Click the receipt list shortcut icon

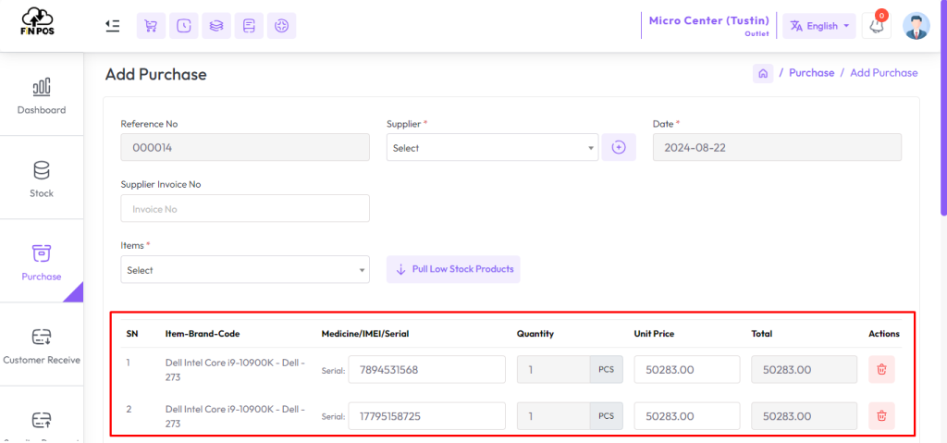tap(249, 26)
